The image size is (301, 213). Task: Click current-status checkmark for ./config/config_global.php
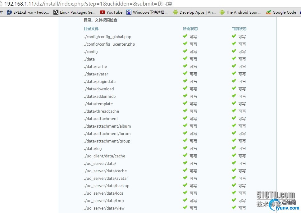pyautogui.click(x=234, y=36)
